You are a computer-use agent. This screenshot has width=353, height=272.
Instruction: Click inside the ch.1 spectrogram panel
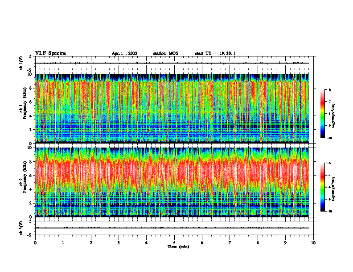(x=172, y=108)
